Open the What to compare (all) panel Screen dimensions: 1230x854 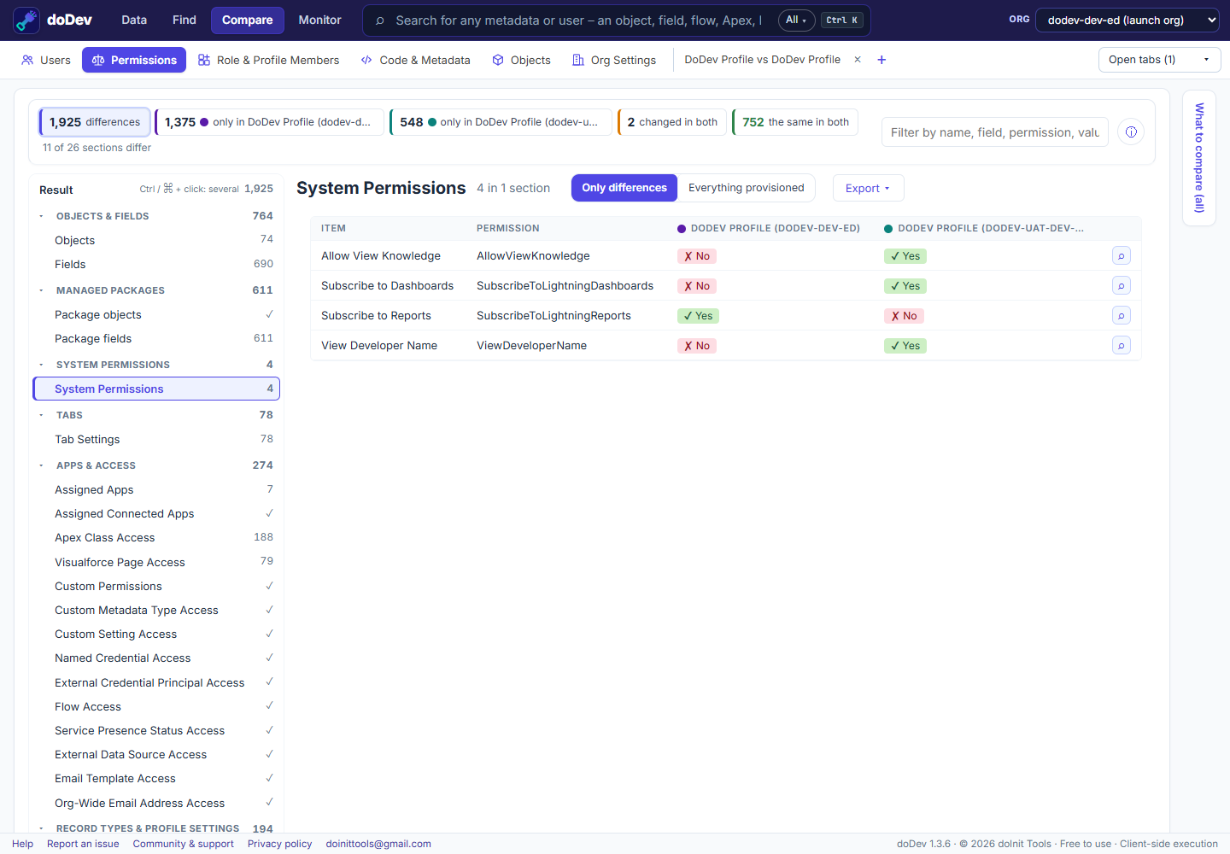(1199, 158)
